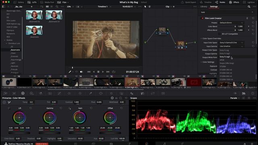Select the _Basematte 02 LUT thumbnail
258x145 pixels.
[x=34, y=15]
